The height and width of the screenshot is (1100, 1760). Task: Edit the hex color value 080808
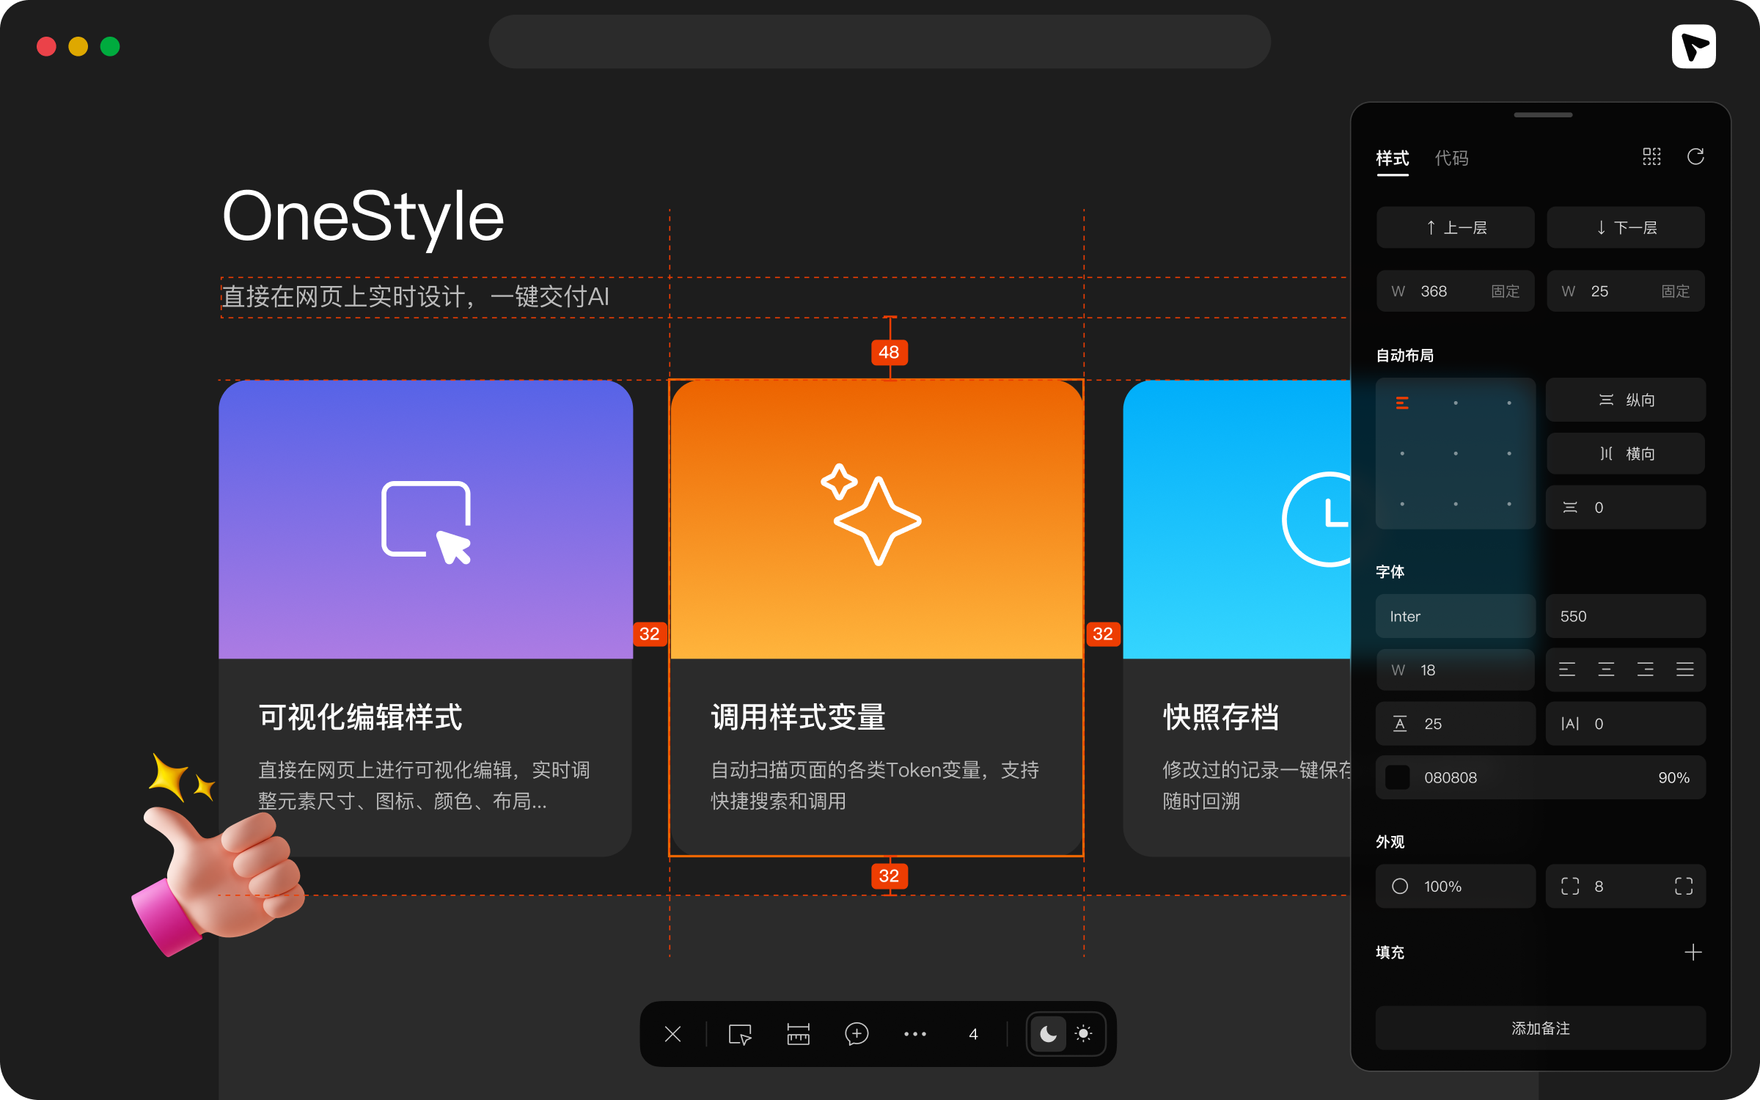(1450, 777)
